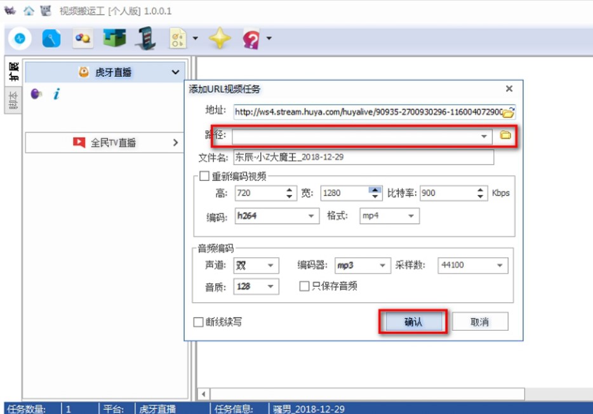
Task: Click the purple key icon under 虎牙直播
Action: coord(36,93)
